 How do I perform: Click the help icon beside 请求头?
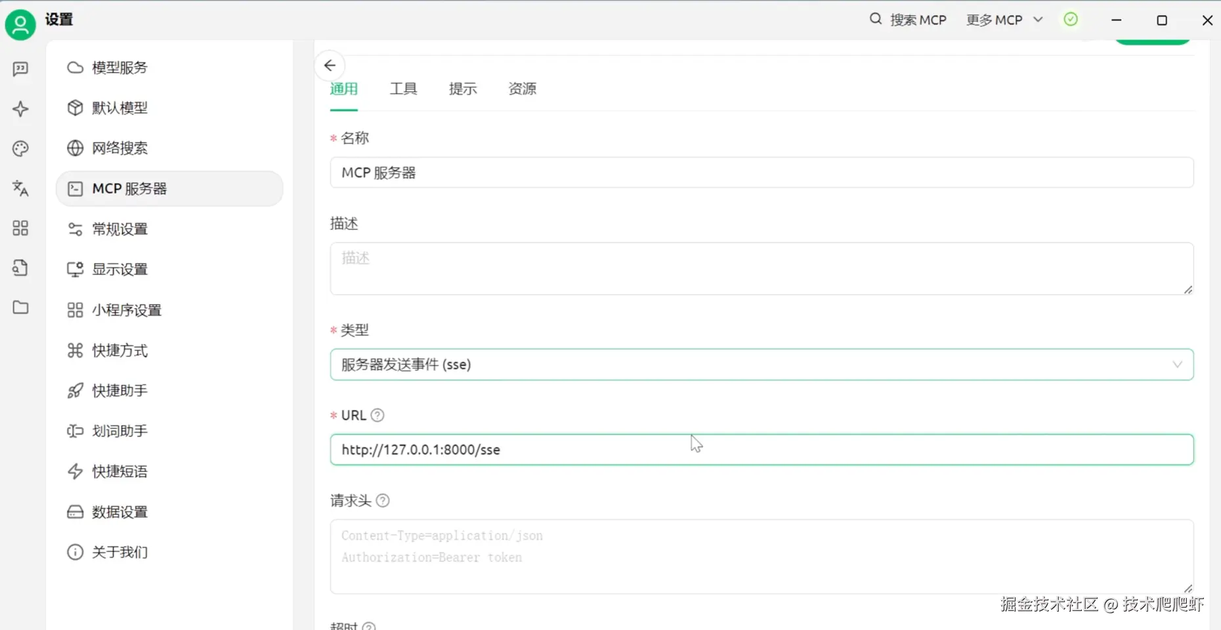pyautogui.click(x=383, y=501)
